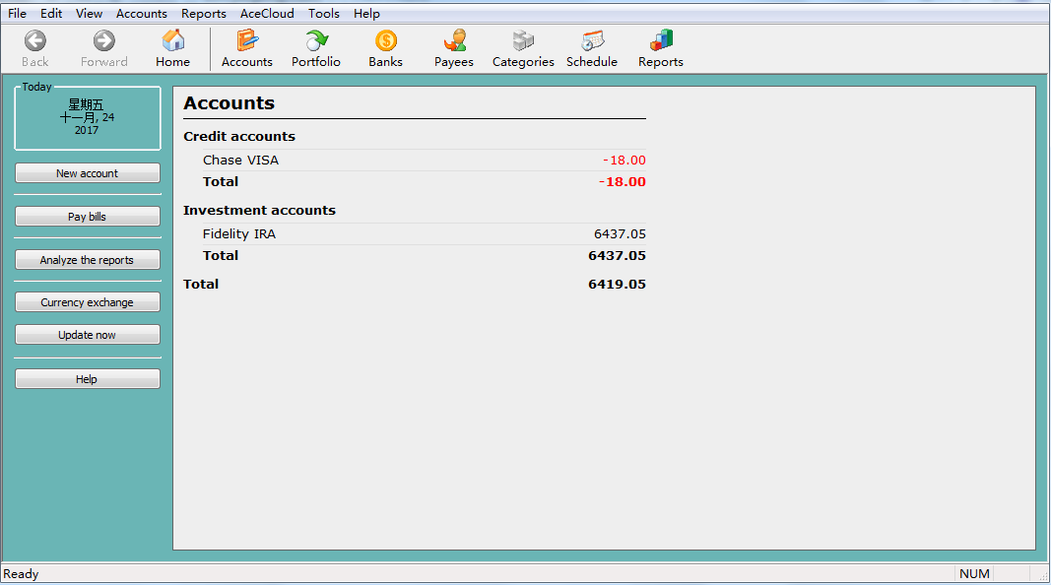Open the Reports chart icon
The image size is (1051, 585).
click(x=661, y=41)
